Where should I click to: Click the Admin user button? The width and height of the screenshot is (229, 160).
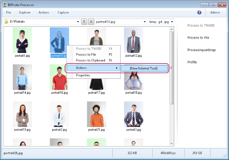click(x=215, y=12)
